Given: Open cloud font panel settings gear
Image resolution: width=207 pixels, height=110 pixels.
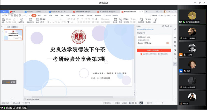Looking at the screenshot, I should (166, 26).
